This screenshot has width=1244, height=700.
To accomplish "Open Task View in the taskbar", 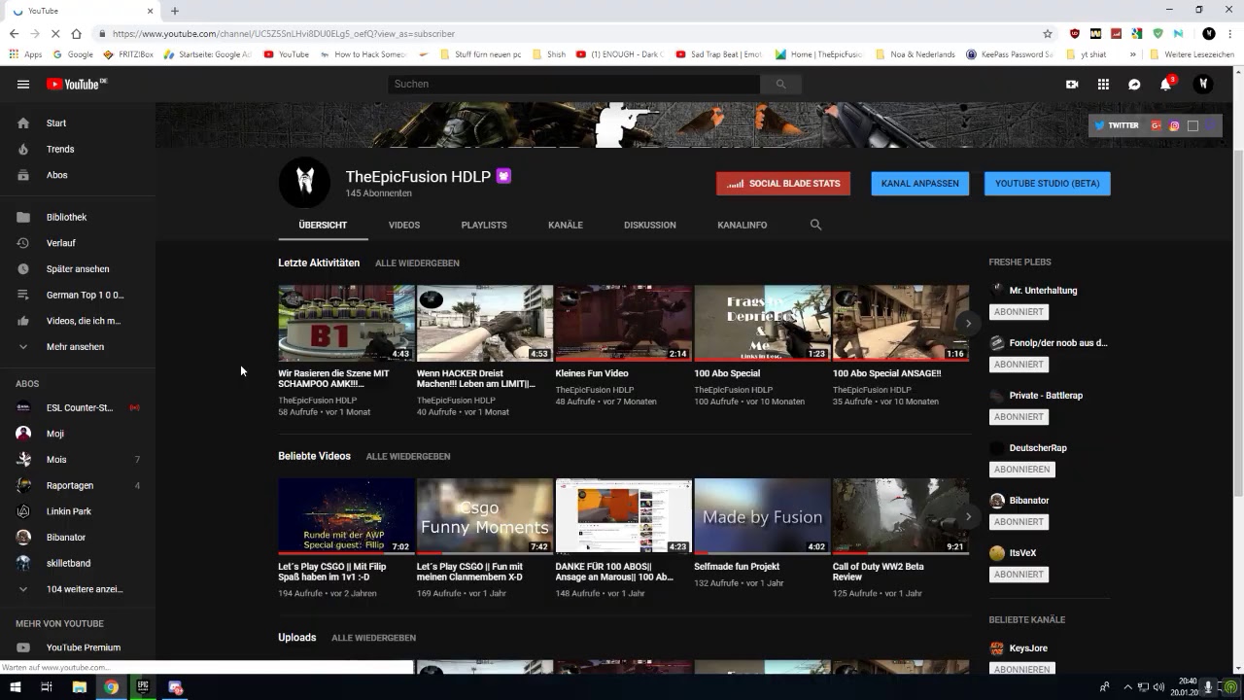I will pos(46,687).
